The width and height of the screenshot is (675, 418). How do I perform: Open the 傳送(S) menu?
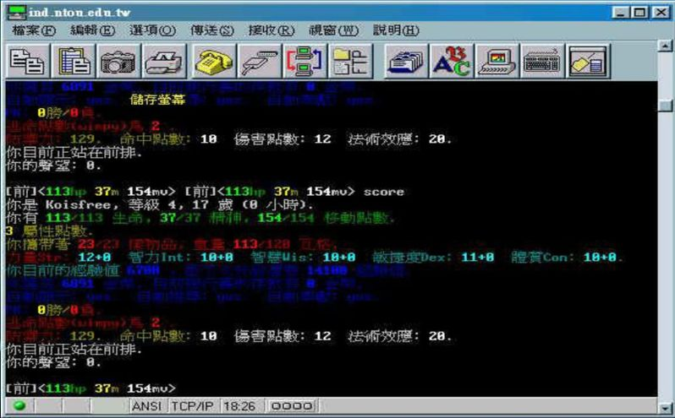211,30
